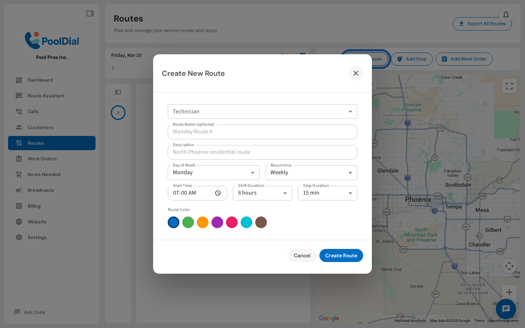Click the notification bell

tap(506, 15)
